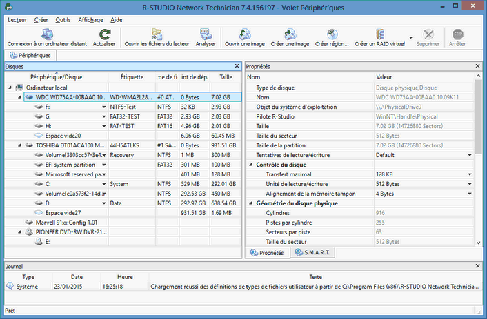Open the dropdown arrow beside H:
Viewport: 487px width, 319px height.
(x=104, y=126)
